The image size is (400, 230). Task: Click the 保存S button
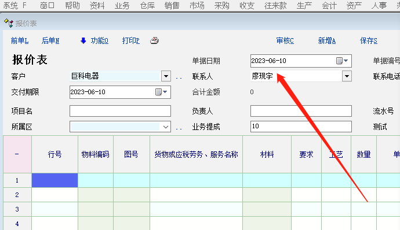tap(368, 40)
